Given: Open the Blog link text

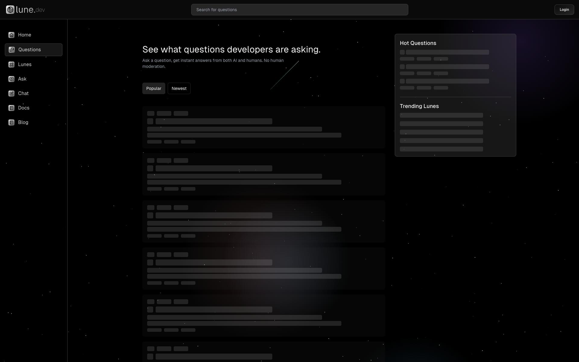Looking at the screenshot, I should coord(23,122).
